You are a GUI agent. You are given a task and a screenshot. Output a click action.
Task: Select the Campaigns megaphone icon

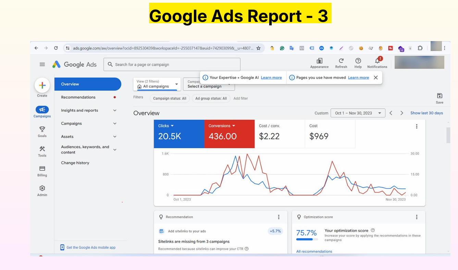tap(42, 110)
